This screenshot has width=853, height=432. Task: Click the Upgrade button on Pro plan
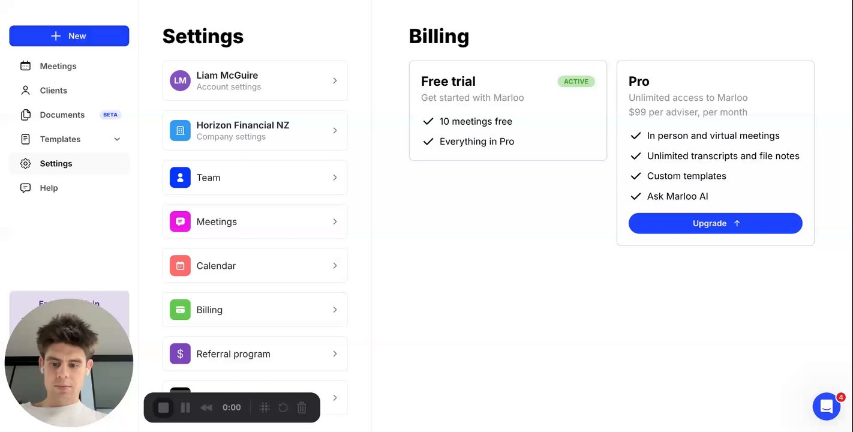click(715, 223)
